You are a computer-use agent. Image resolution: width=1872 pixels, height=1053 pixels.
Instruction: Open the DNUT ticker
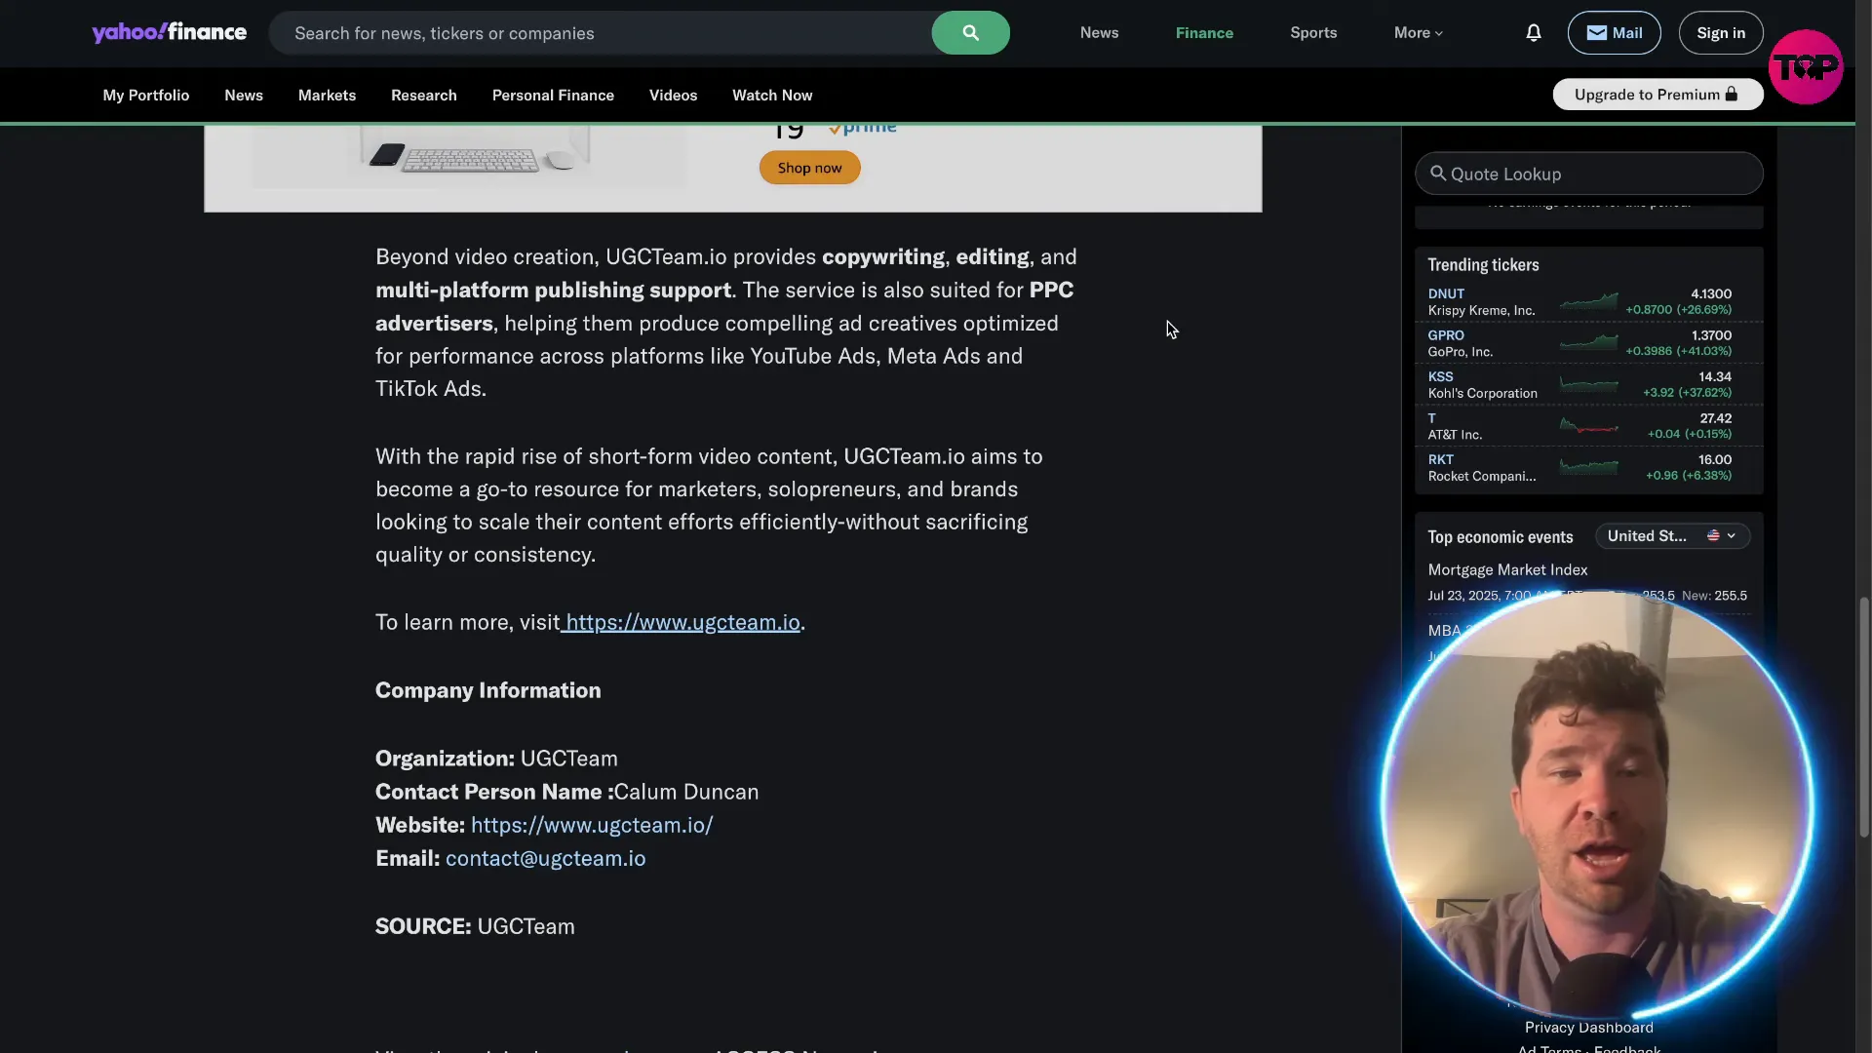click(1446, 293)
